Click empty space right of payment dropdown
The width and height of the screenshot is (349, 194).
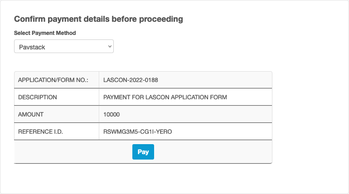click(x=204, y=47)
